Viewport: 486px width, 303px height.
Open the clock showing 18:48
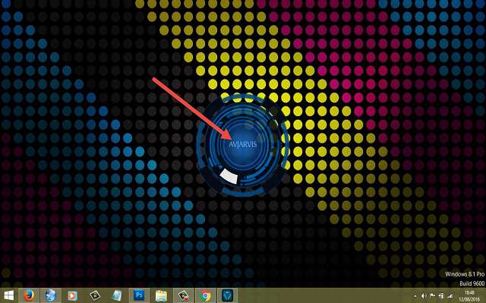pyautogui.click(x=468, y=295)
